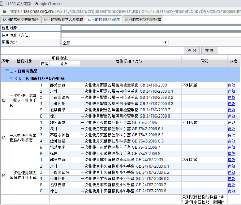The height and width of the screenshot is (205, 241).
Task: Open the 场所地址 dropdown showing 全部
Action: click(115, 43)
